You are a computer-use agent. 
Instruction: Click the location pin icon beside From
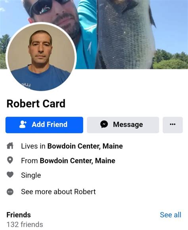(10, 160)
